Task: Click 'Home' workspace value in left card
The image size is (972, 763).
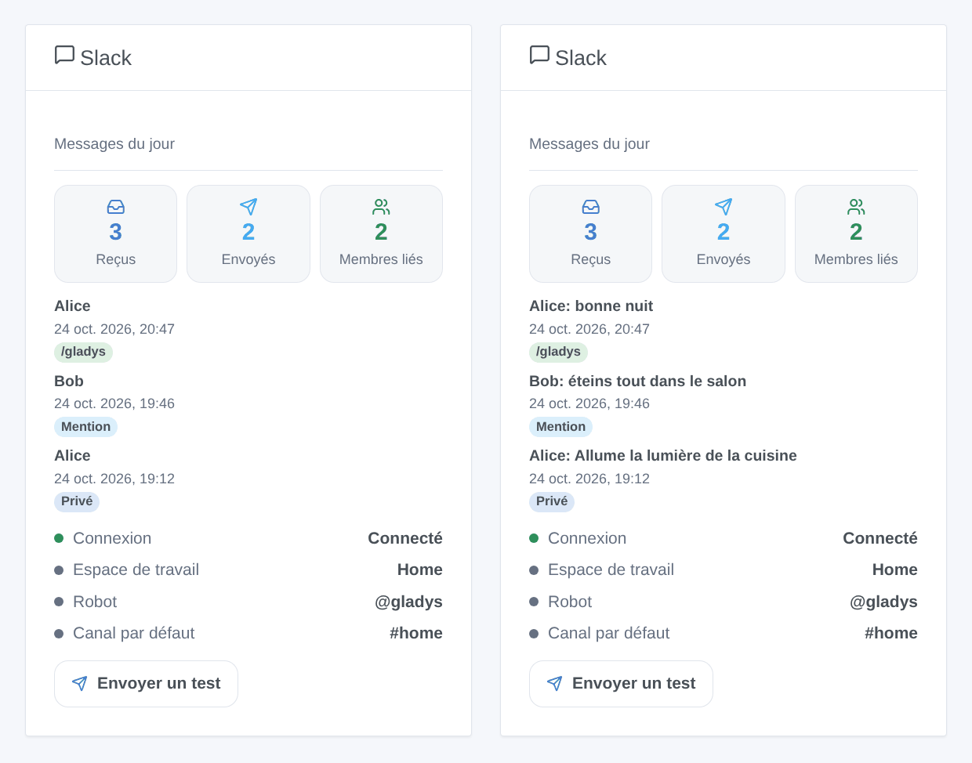Action: click(x=420, y=570)
